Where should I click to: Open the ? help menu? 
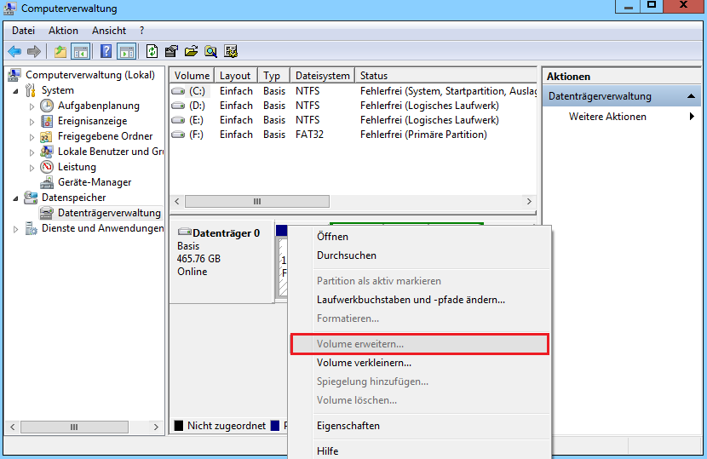tap(141, 31)
